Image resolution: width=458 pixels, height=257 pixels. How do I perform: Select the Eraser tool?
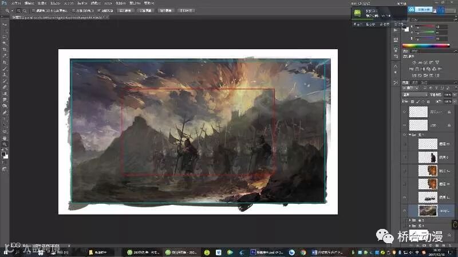5,87
